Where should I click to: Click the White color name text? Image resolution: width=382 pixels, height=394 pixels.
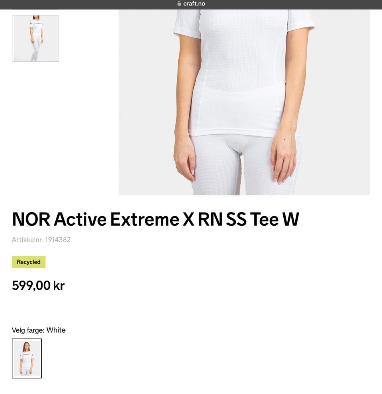(56, 330)
